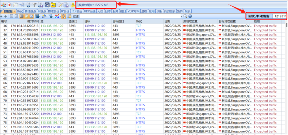Open the 矩阵 tab
This screenshot has width=288, height=135.
[x=180, y=11]
